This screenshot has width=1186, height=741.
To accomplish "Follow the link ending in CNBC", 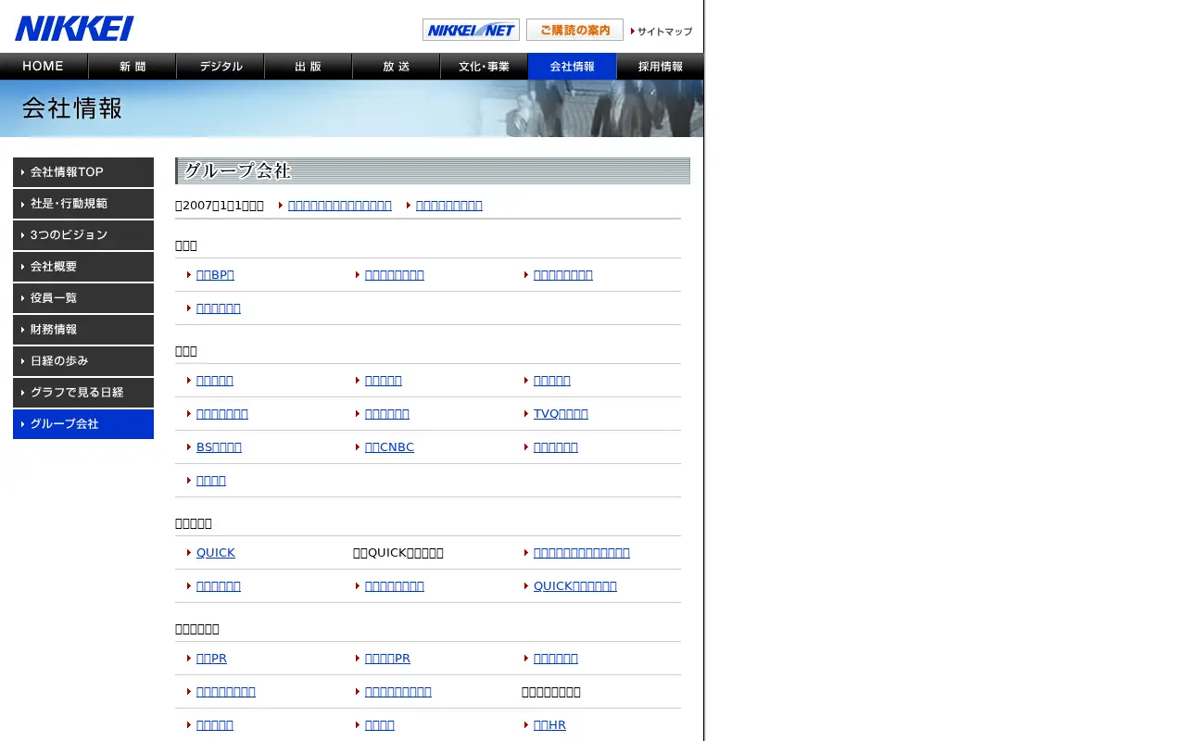I will [389, 447].
